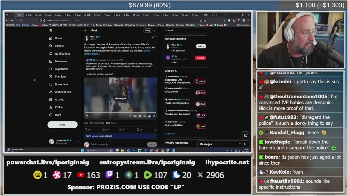Open SuperGrok from the sidebar
The width and height of the screenshot is (348, 196).
(58, 69)
